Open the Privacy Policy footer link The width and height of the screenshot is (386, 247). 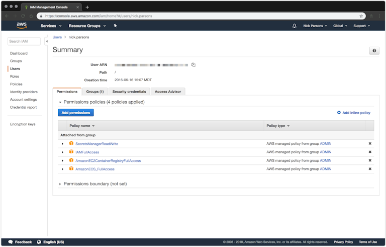[x=343, y=242]
